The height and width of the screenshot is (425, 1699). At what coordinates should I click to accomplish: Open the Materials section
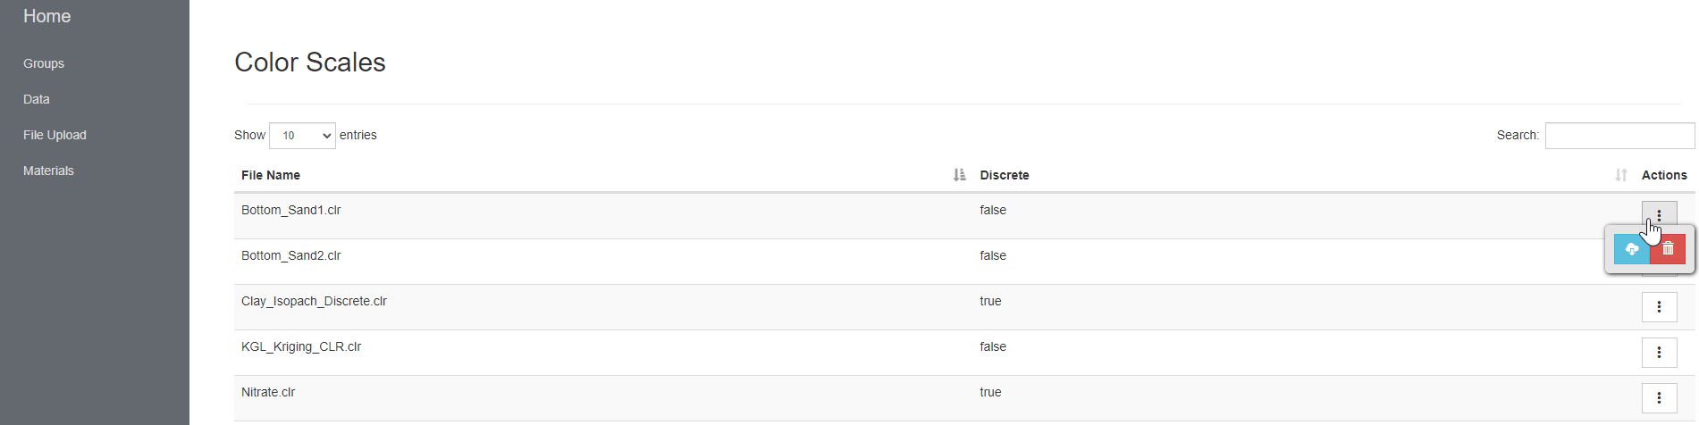pyautogui.click(x=48, y=171)
